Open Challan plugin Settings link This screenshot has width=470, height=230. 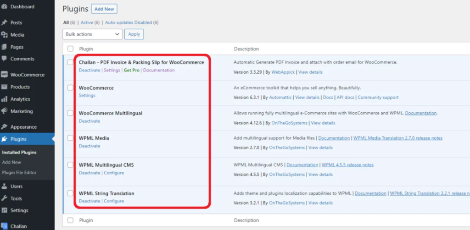click(112, 70)
